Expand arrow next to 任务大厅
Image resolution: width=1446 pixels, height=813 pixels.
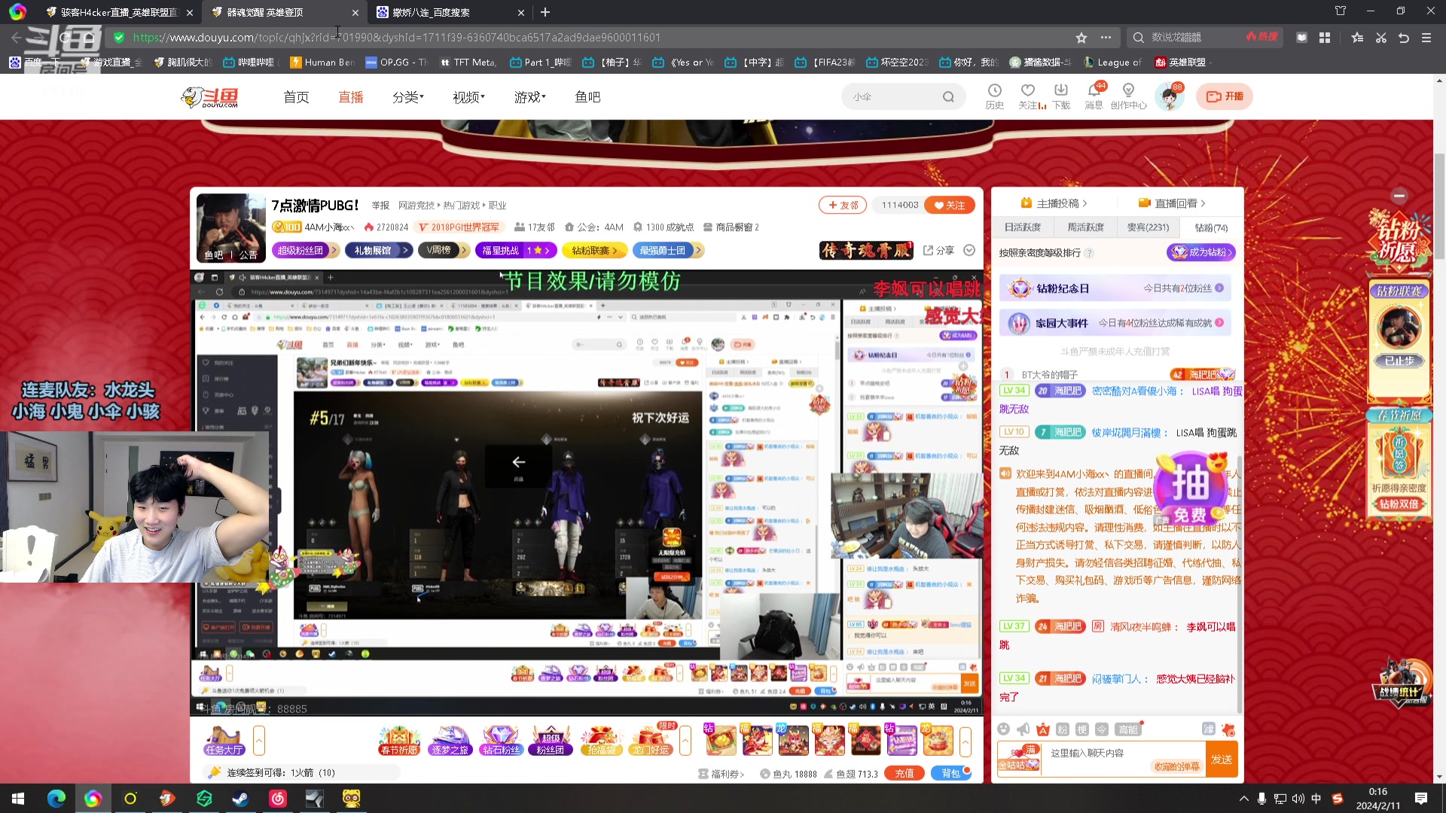point(258,741)
